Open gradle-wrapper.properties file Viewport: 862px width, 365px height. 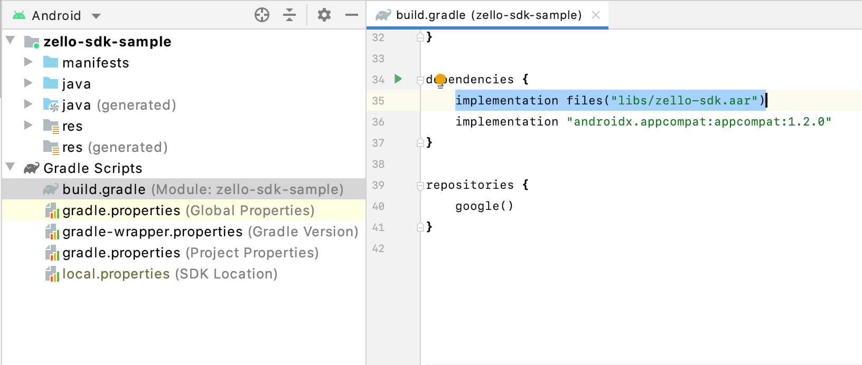[x=152, y=232]
